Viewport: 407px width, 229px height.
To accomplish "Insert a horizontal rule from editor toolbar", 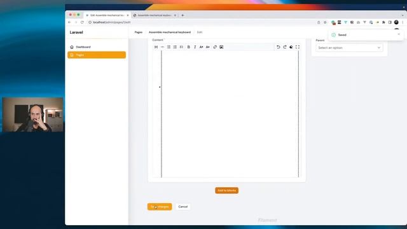I will [x=162, y=47].
